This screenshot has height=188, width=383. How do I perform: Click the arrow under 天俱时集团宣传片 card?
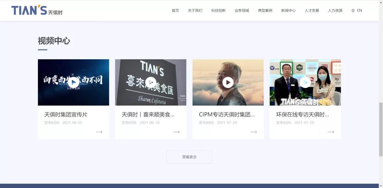click(x=99, y=132)
